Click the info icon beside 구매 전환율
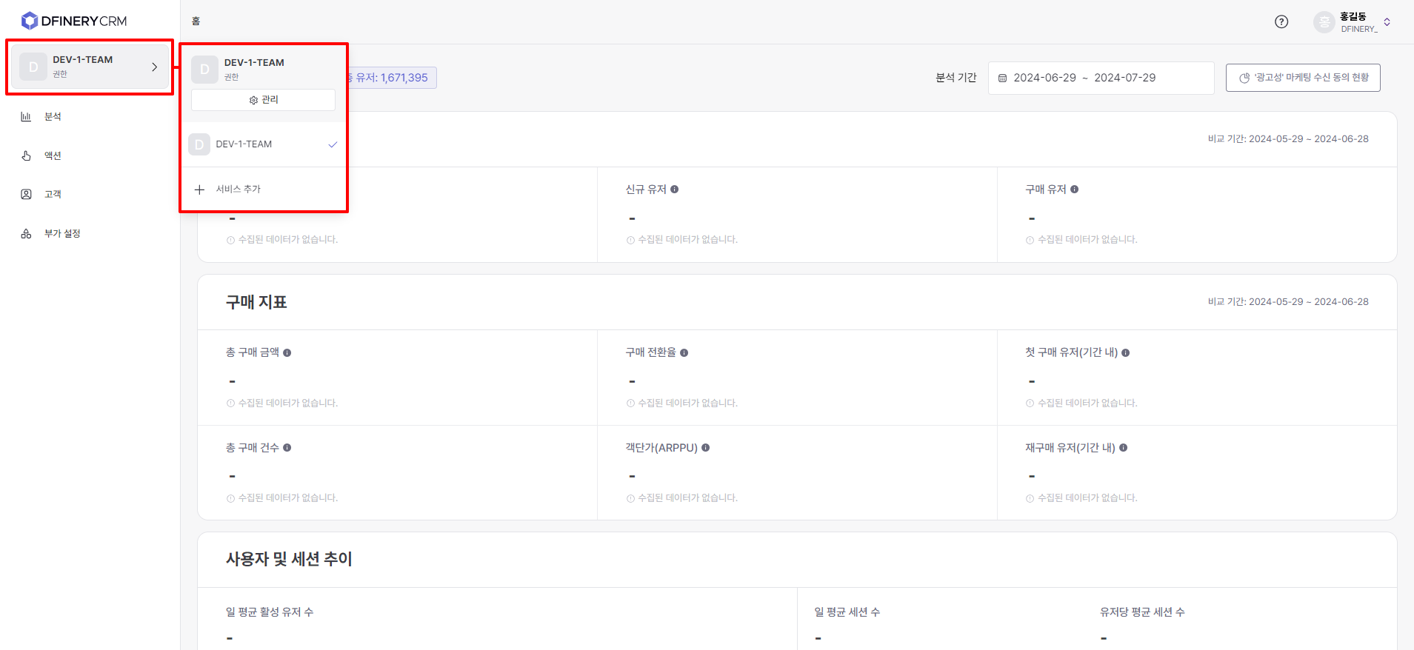The height and width of the screenshot is (650, 1414). [684, 353]
